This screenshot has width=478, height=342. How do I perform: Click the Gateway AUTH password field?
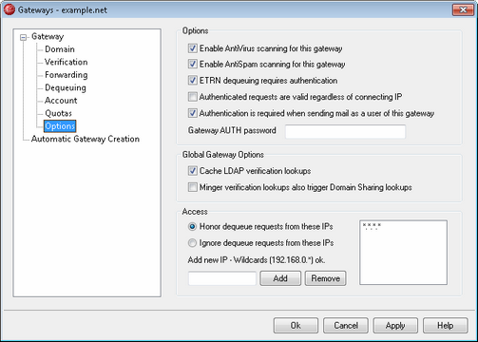click(345, 131)
